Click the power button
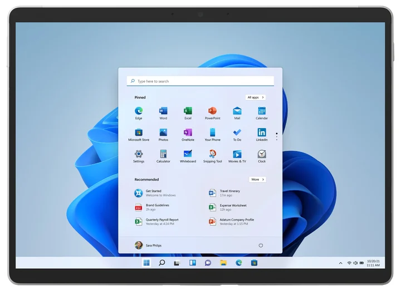 click(x=261, y=245)
